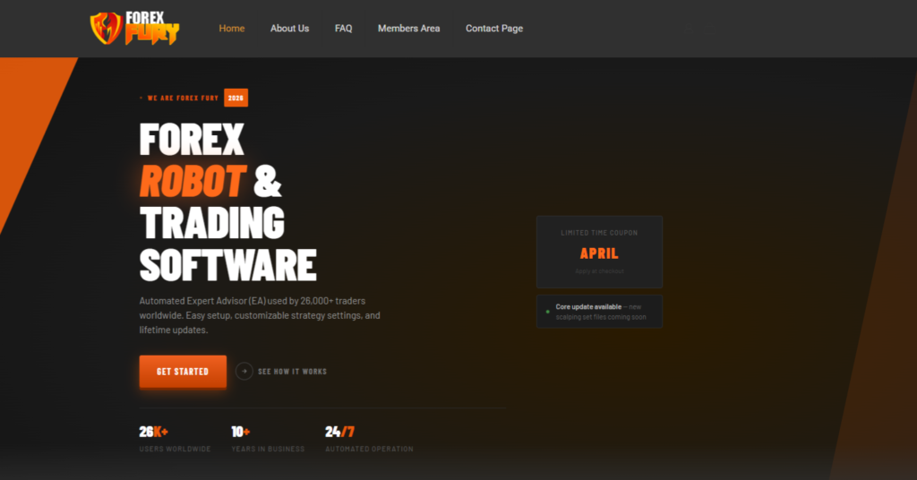Open the faint user account icon in header
The height and width of the screenshot is (480, 917).
tap(689, 28)
